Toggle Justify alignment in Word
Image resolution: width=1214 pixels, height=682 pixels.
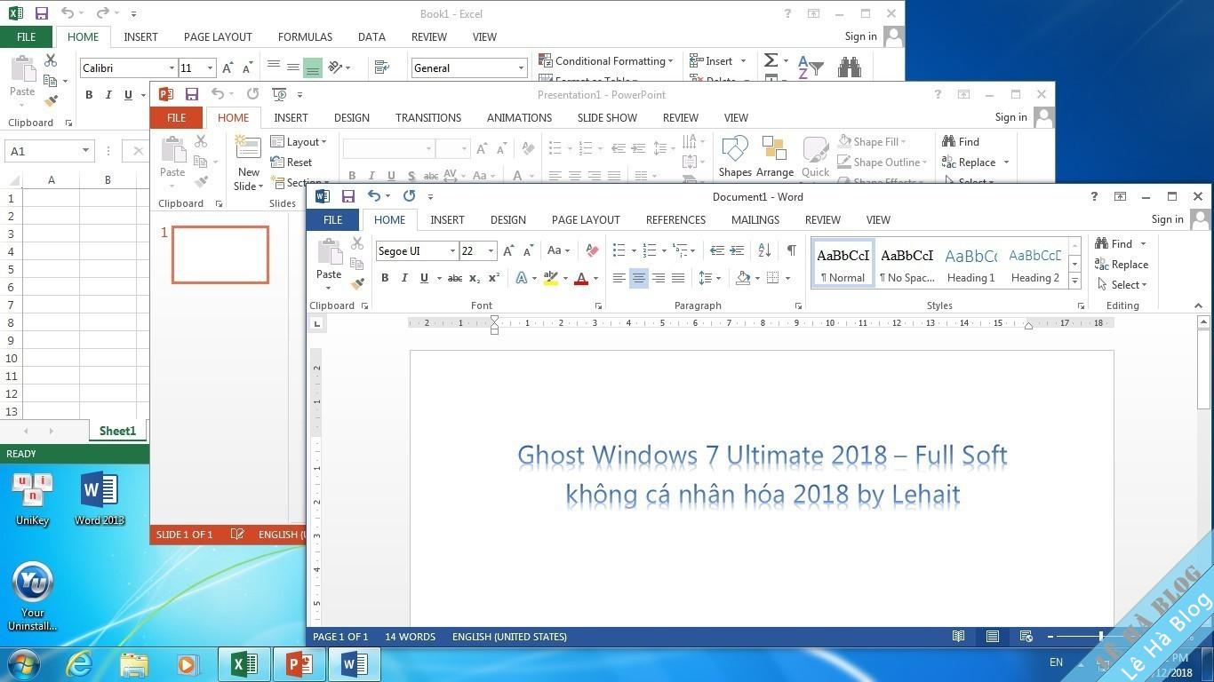coord(677,278)
